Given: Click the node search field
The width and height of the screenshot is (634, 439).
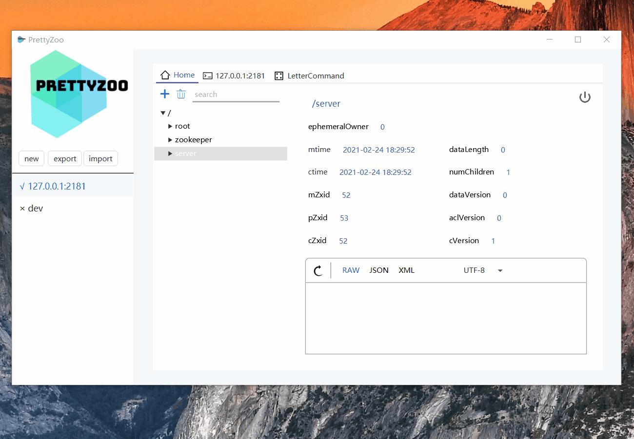Looking at the screenshot, I should pyautogui.click(x=236, y=95).
